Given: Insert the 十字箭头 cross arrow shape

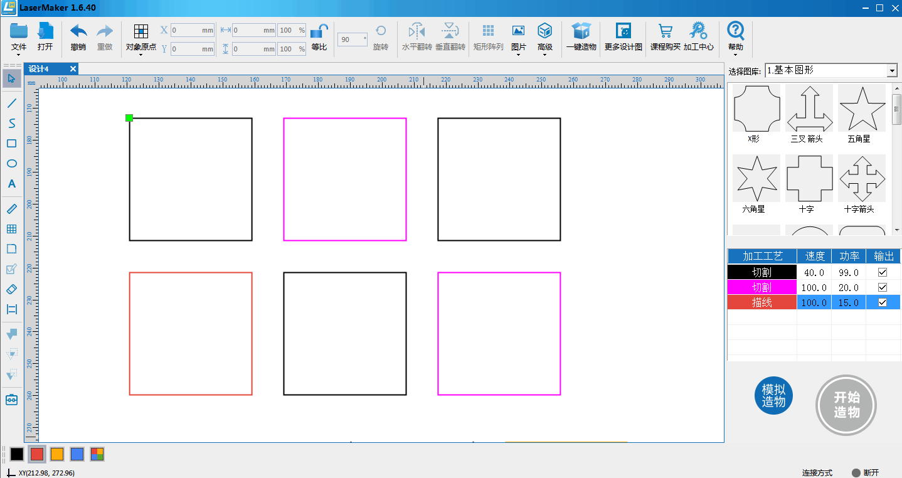Looking at the screenshot, I should click(x=862, y=178).
